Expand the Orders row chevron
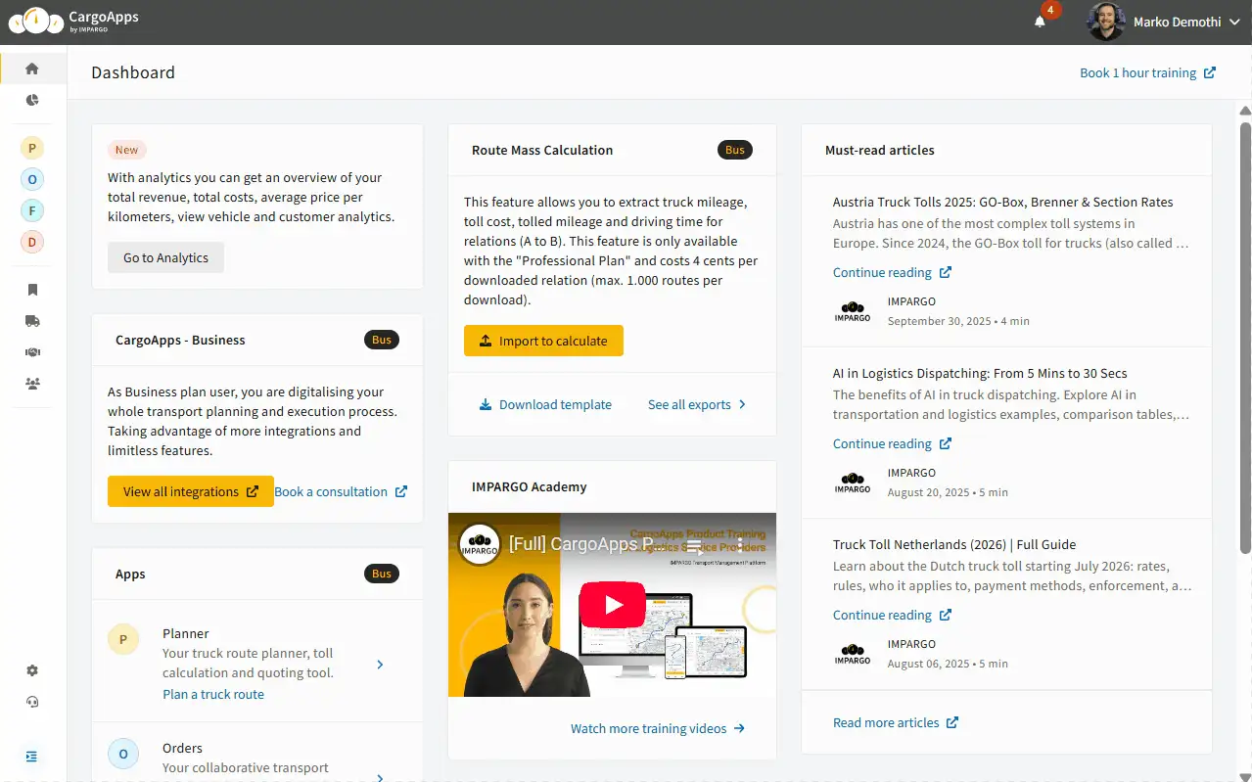 point(381,777)
